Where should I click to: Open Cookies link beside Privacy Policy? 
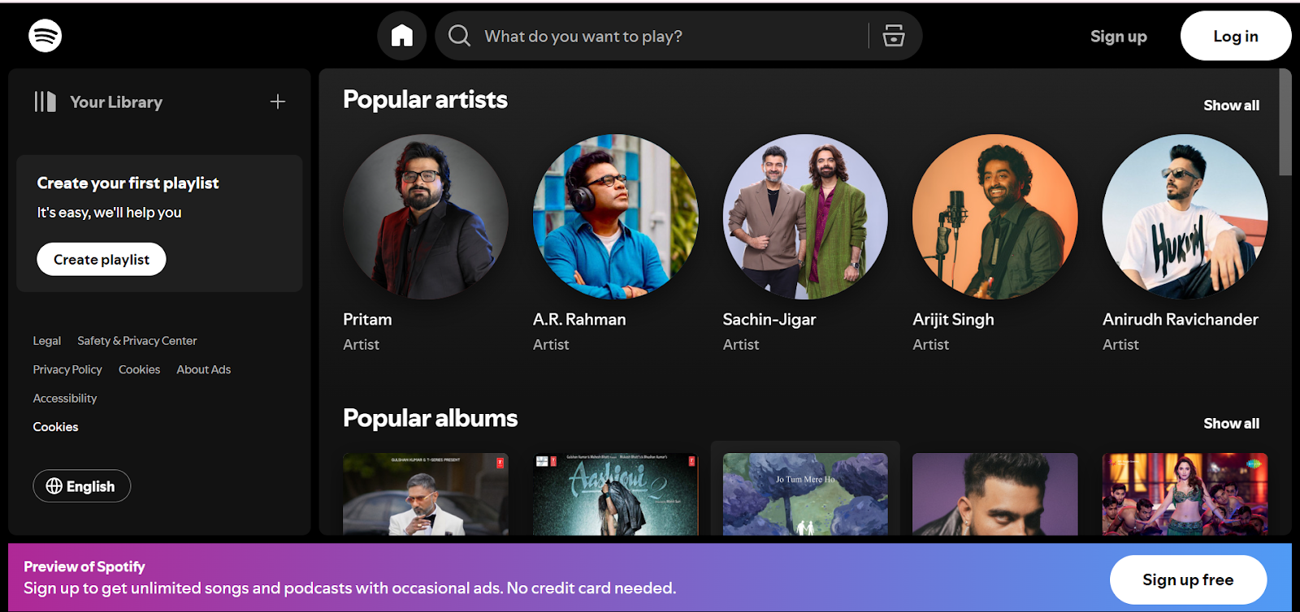(x=139, y=369)
